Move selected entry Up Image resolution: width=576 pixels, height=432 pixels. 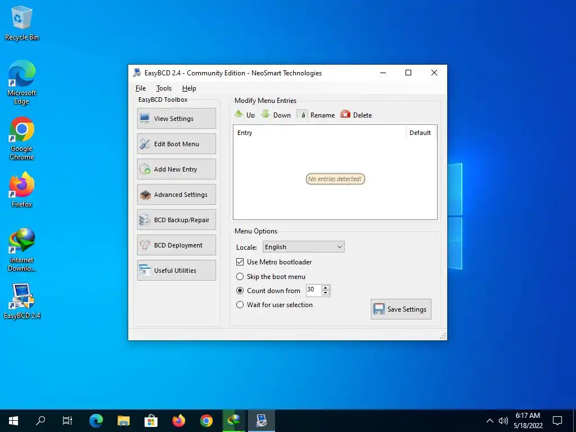244,115
